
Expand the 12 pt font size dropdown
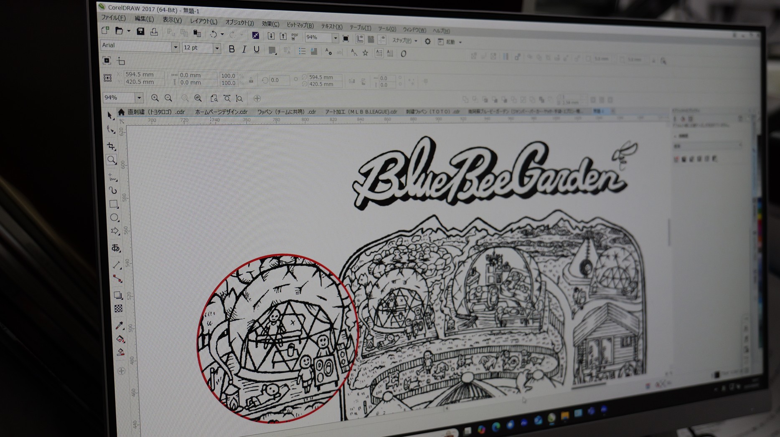coord(217,48)
